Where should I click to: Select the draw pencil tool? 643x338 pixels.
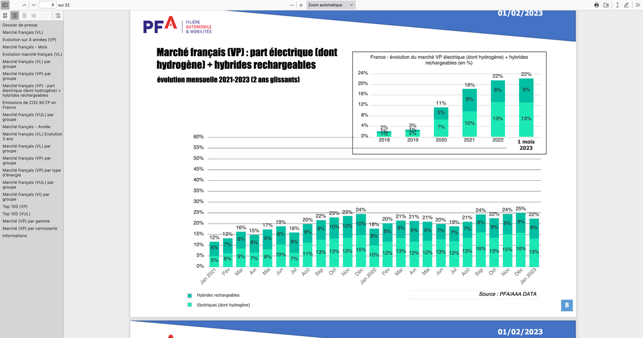[x=626, y=5]
